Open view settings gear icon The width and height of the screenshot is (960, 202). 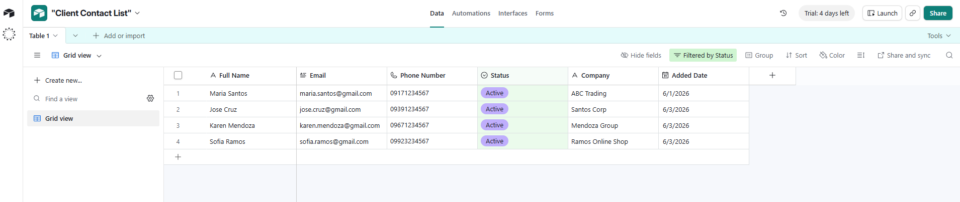point(150,98)
